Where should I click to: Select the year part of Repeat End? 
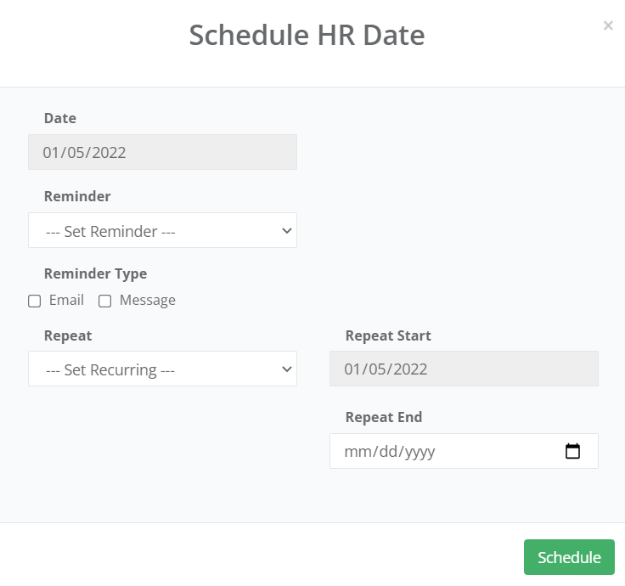419,452
